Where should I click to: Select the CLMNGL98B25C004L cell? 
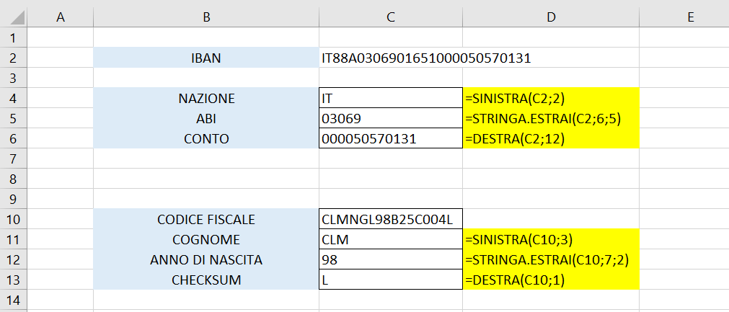(x=391, y=218)
